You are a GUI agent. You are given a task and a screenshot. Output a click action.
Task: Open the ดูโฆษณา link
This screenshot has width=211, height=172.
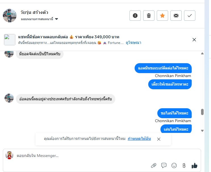click(x=133, y=43)
